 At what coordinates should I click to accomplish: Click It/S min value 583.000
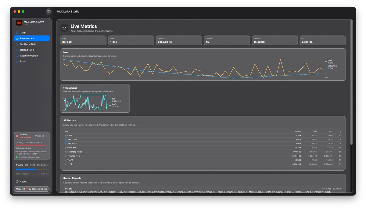[x=314, y=164]
